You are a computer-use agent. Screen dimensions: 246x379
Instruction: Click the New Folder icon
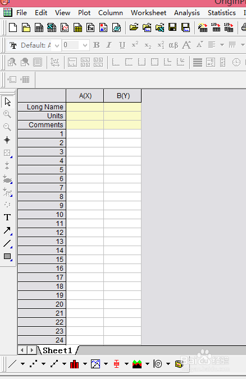click(x=26, y=27)
